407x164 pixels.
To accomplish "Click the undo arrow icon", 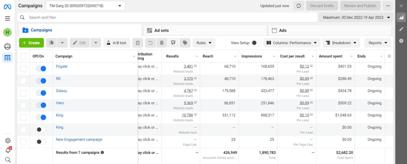I will [x=150, y=43].
